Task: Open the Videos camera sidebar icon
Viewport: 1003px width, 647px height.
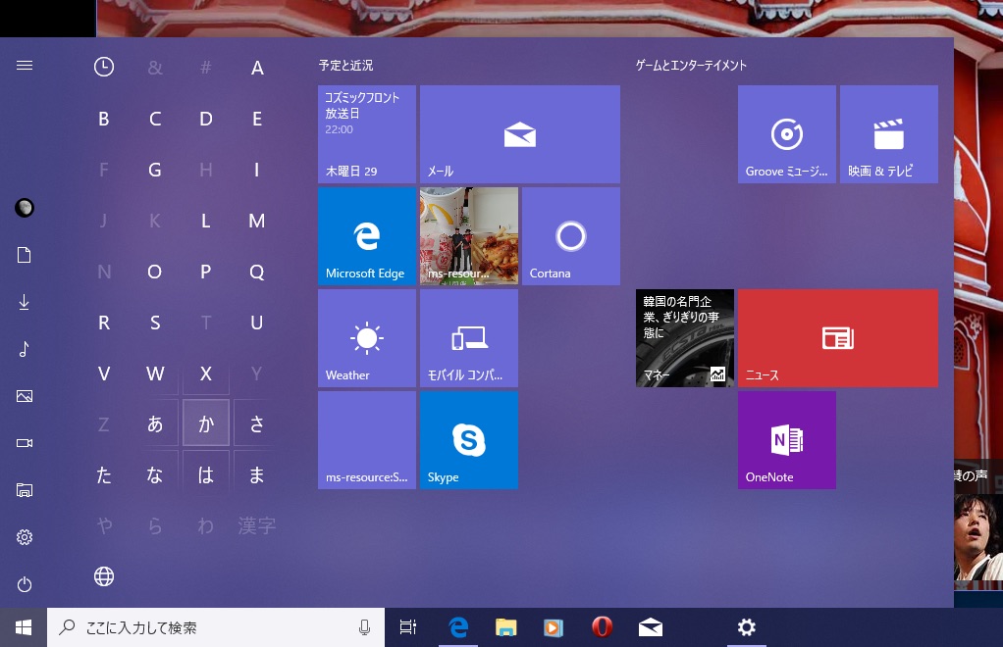Action: tap(25, 443)
